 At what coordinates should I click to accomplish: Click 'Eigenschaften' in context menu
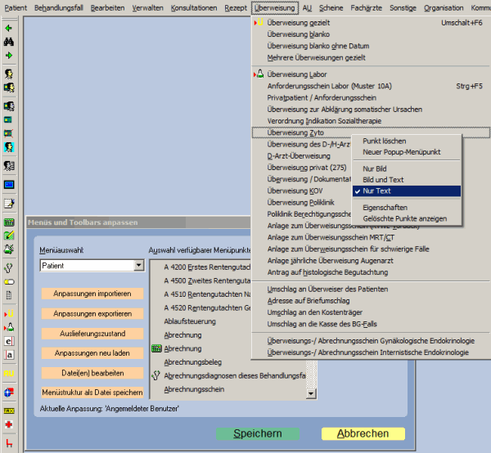click(x=385, y=208)
